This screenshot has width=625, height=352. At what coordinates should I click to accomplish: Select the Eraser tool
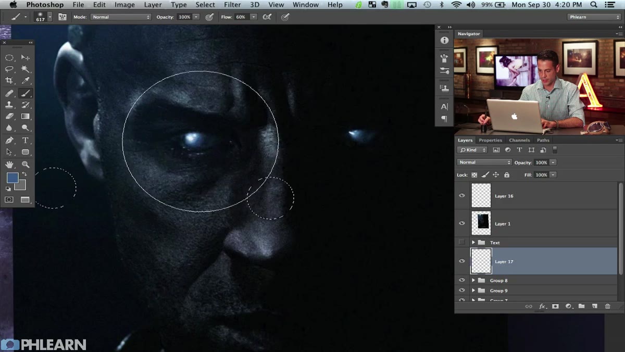[9, 116]
